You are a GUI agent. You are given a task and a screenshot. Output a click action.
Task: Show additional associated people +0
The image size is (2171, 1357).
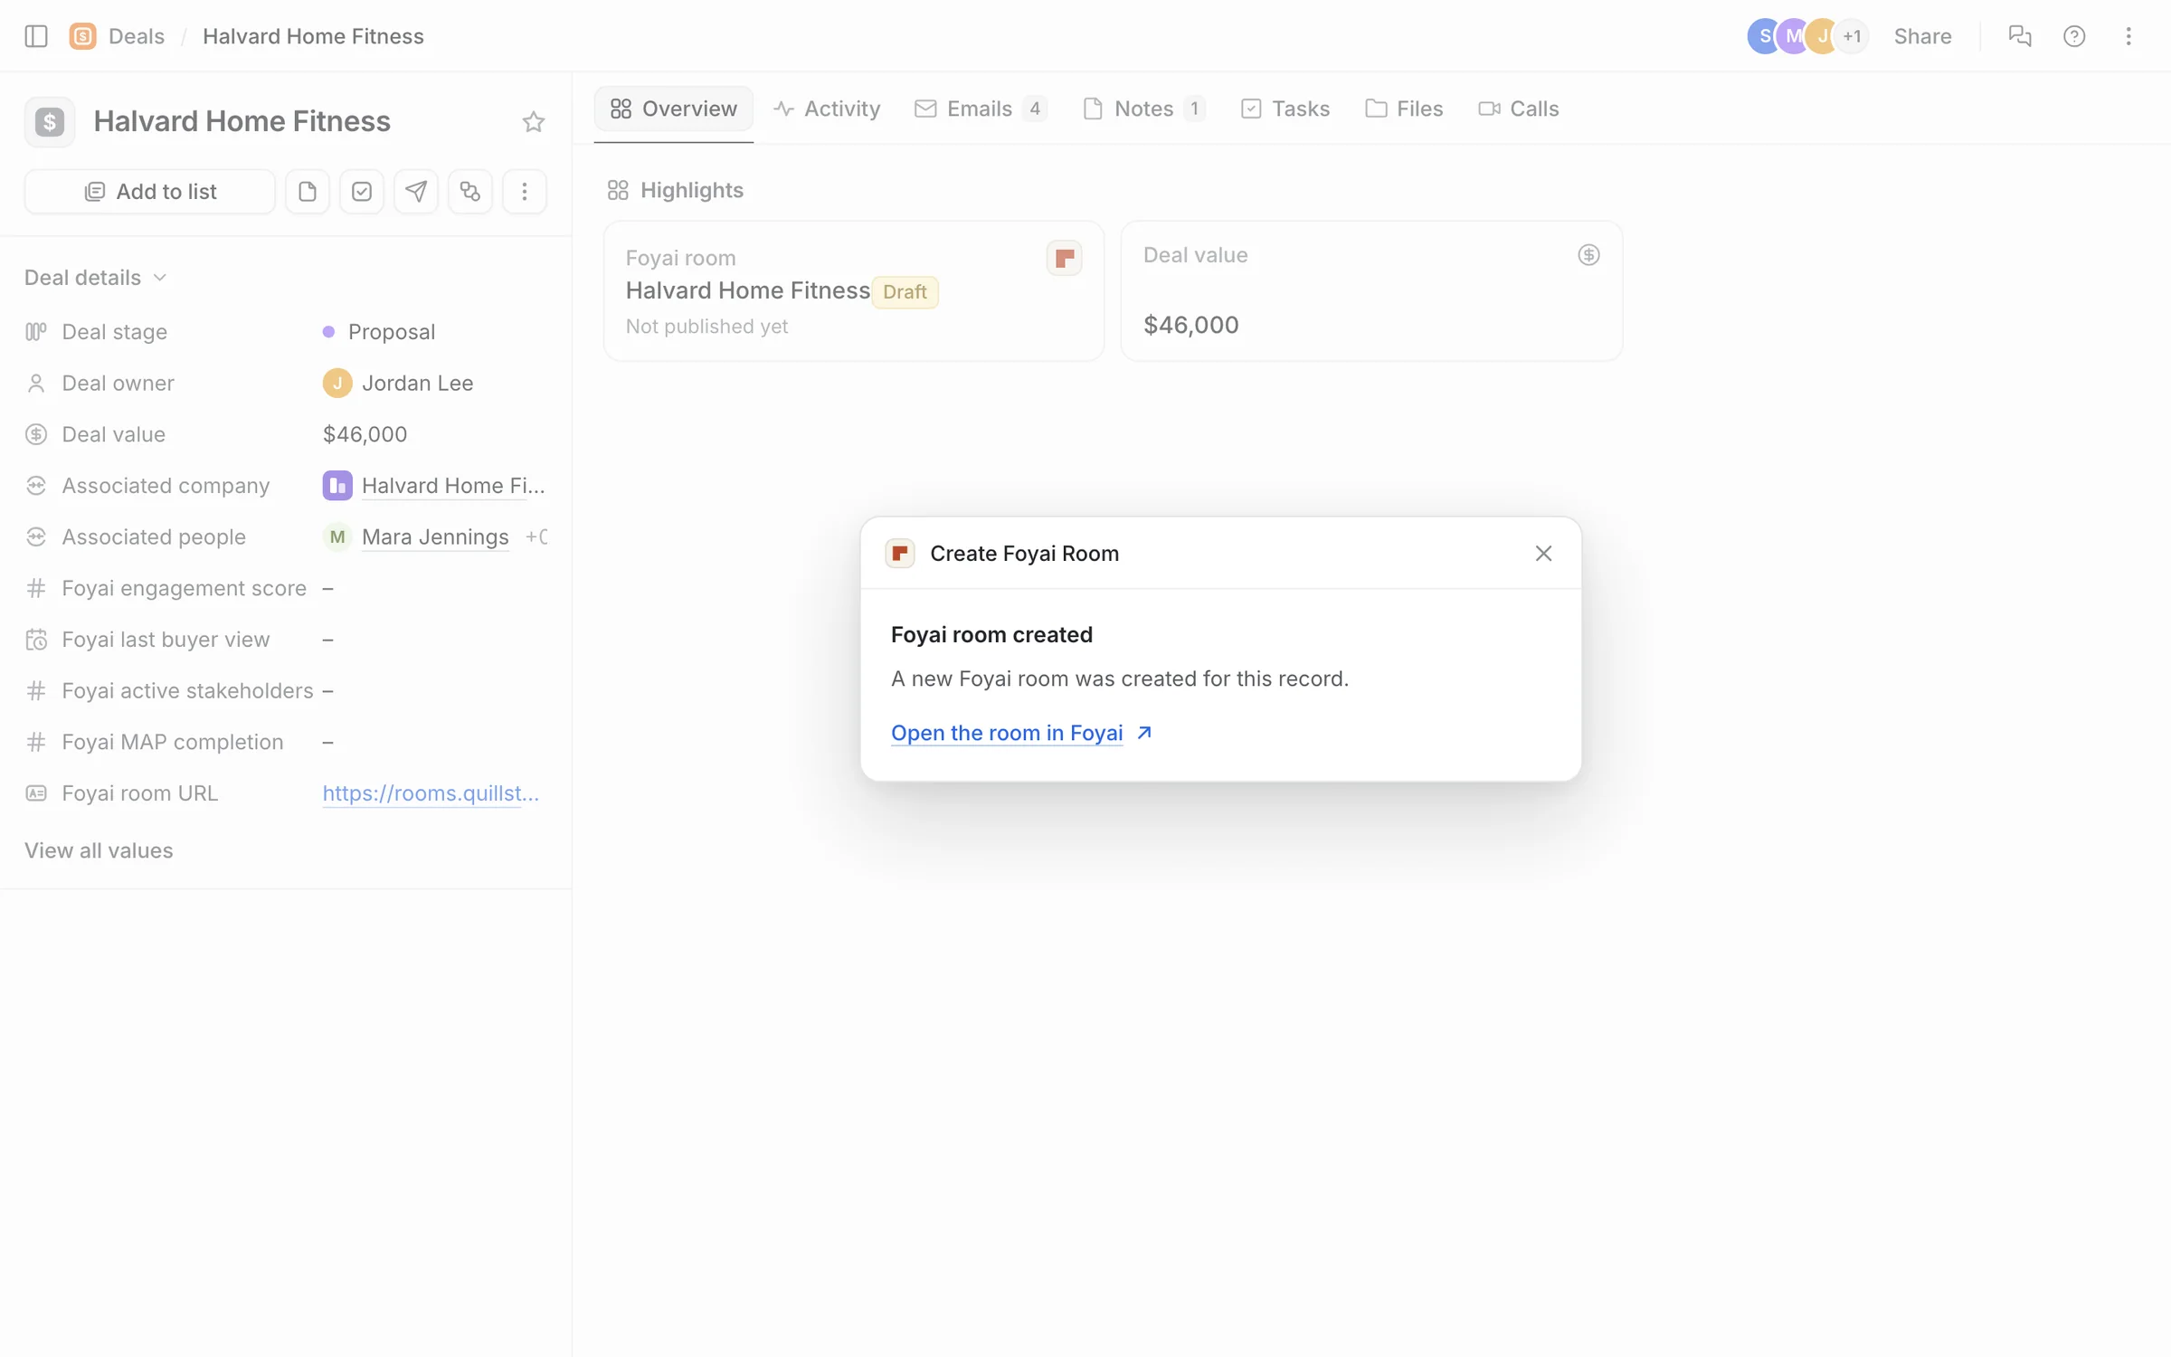tap(536, 537)
